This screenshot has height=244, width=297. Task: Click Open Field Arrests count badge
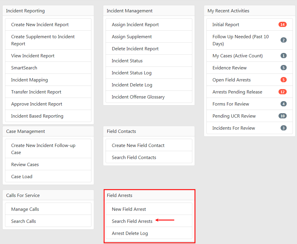pos(283,80)
